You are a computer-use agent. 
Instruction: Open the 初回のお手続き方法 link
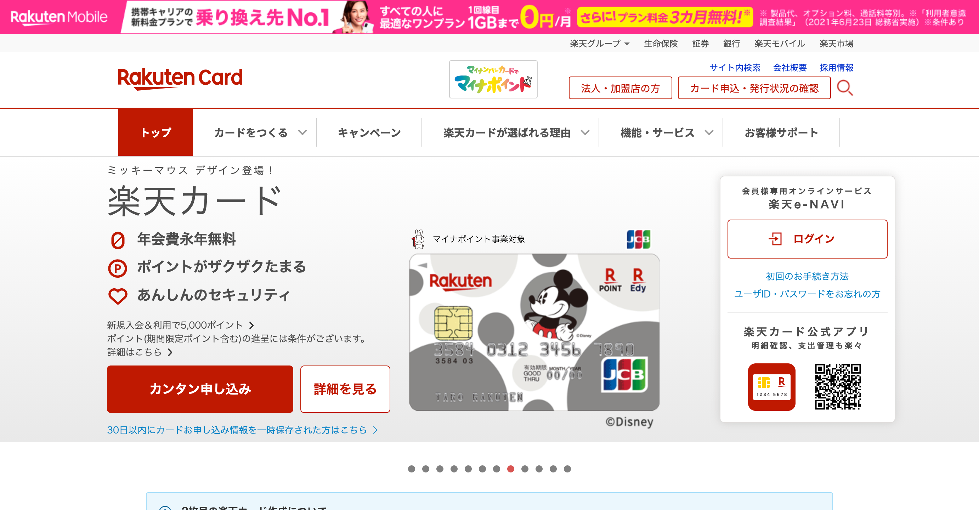(x=807, y=276)
